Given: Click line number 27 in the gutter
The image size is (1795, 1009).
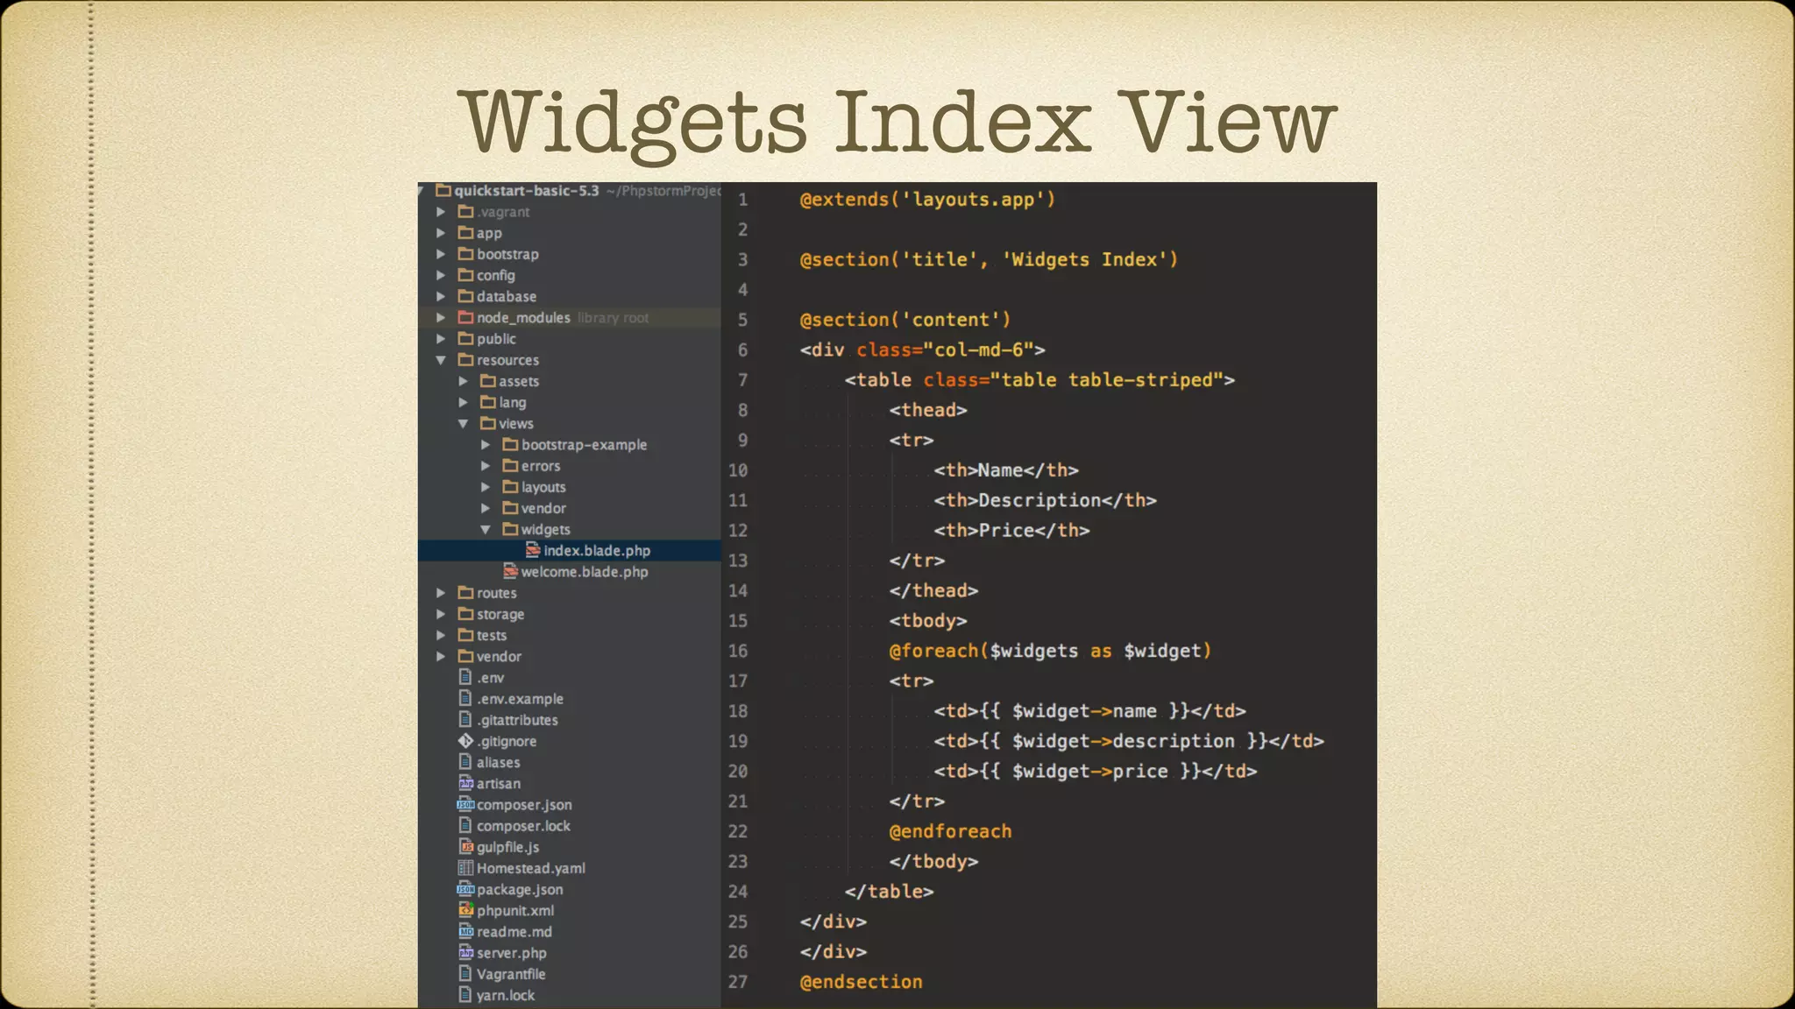Looking at the screenshot, I should click(738, 982).
